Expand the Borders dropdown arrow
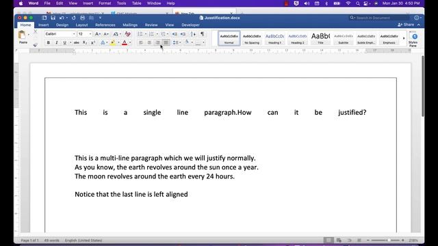Image resolution: width=438 pixels, height=246 pixels. [203, 42]
